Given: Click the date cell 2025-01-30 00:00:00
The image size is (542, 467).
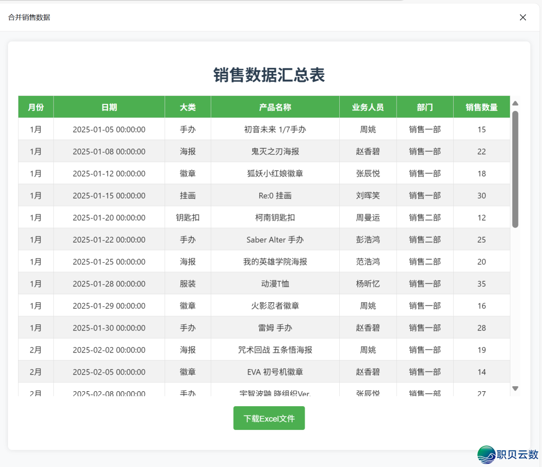Looking at the screenshot, I should (109, 328).
